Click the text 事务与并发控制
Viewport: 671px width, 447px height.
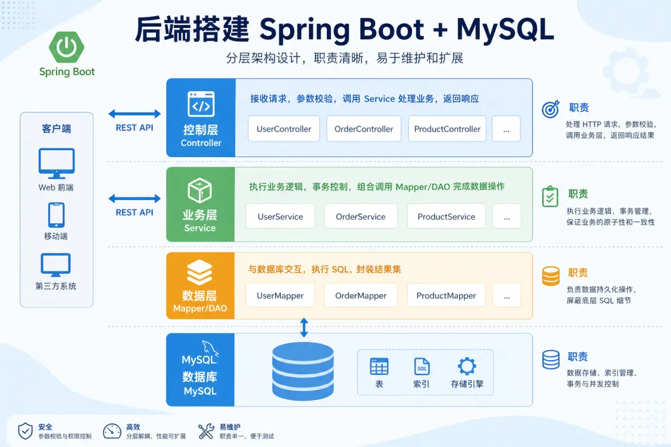(x=593, y=384)
